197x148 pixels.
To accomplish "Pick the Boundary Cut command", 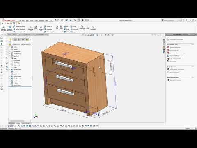I will click(x=49, y=32).
